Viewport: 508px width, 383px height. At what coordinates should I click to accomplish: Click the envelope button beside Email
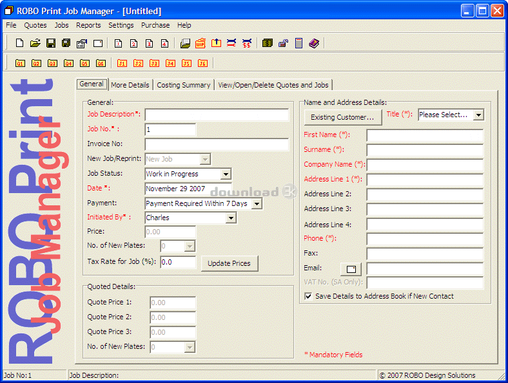pos(351,269)
